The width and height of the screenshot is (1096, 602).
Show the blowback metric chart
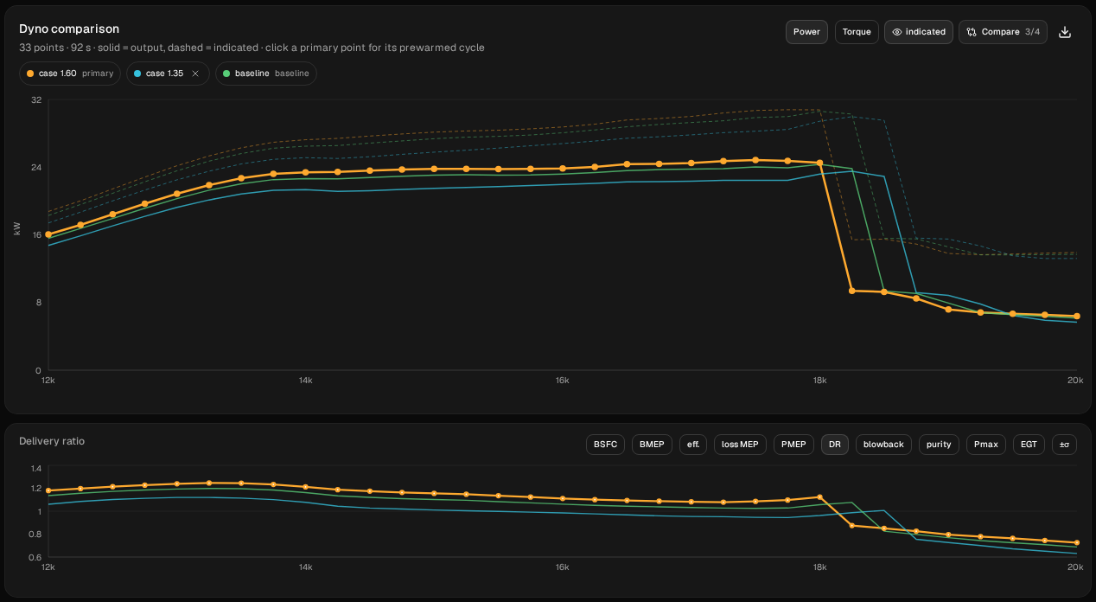(x=883, y=445)
